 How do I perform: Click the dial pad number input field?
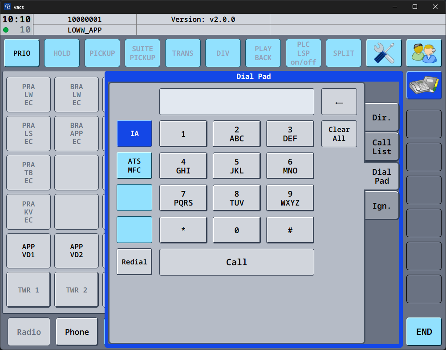tap(237, 102)
